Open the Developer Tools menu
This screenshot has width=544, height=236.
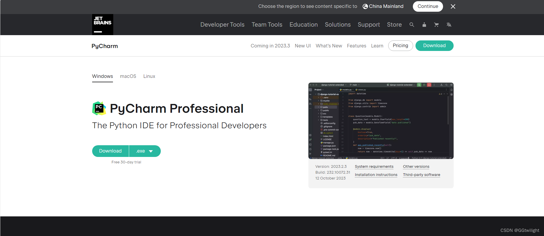pyautogui.click(x=222, y=25)
